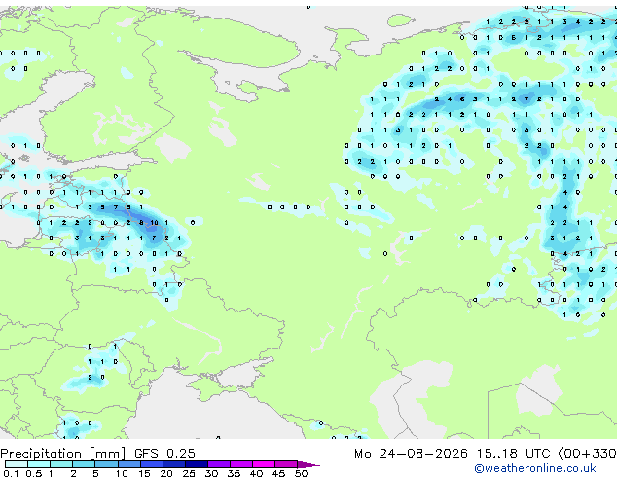Click the 'Precipitation [mm]' title text
Image resolution: width=617 pixels, height=477 pixels.
[63, 454]
